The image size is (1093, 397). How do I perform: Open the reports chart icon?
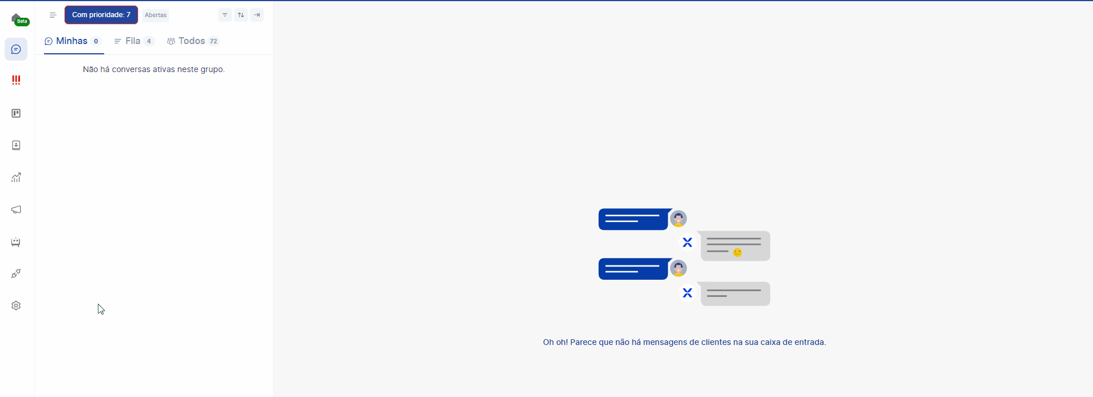16,177
